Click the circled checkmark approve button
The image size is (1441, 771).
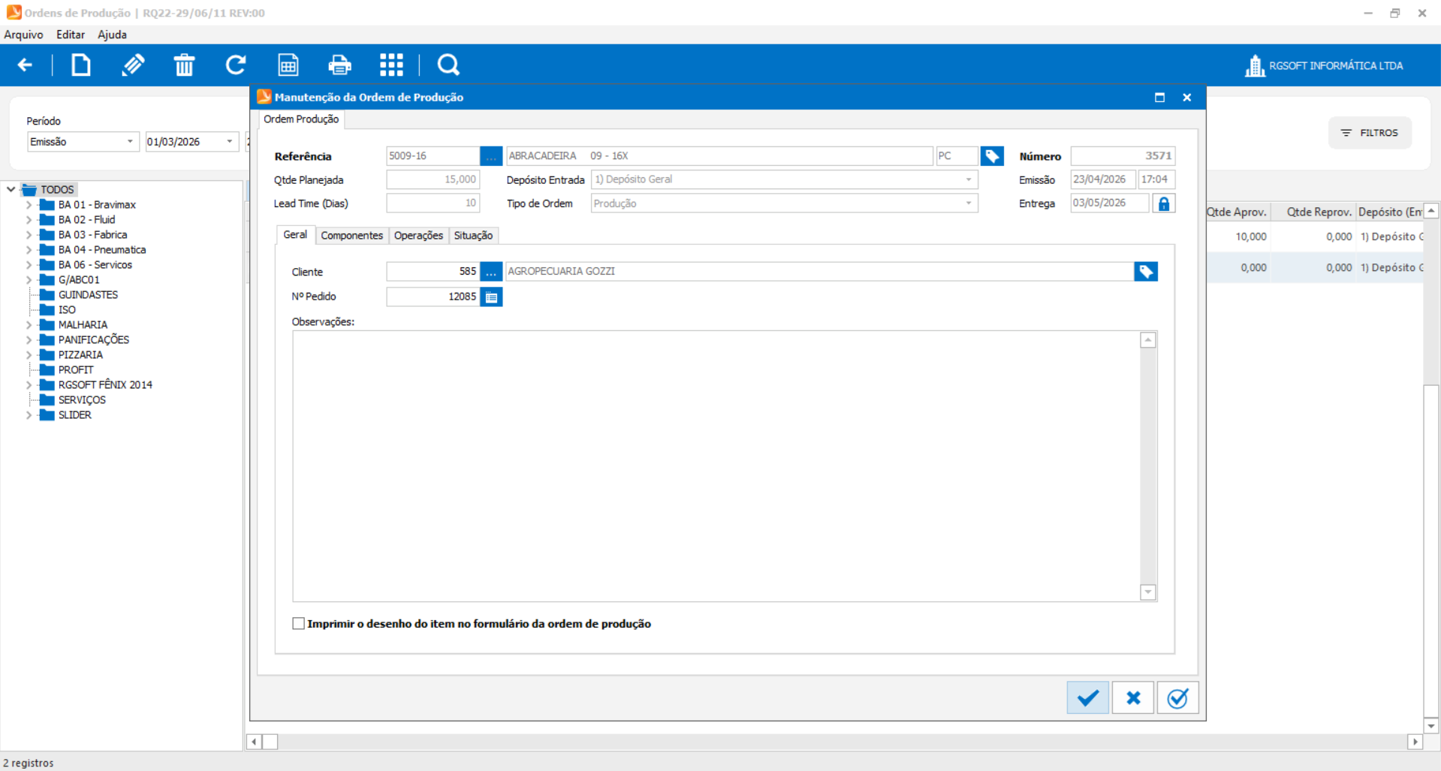click(x=1177, y=698)
